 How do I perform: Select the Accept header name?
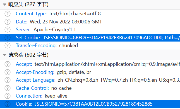[24, 64]
